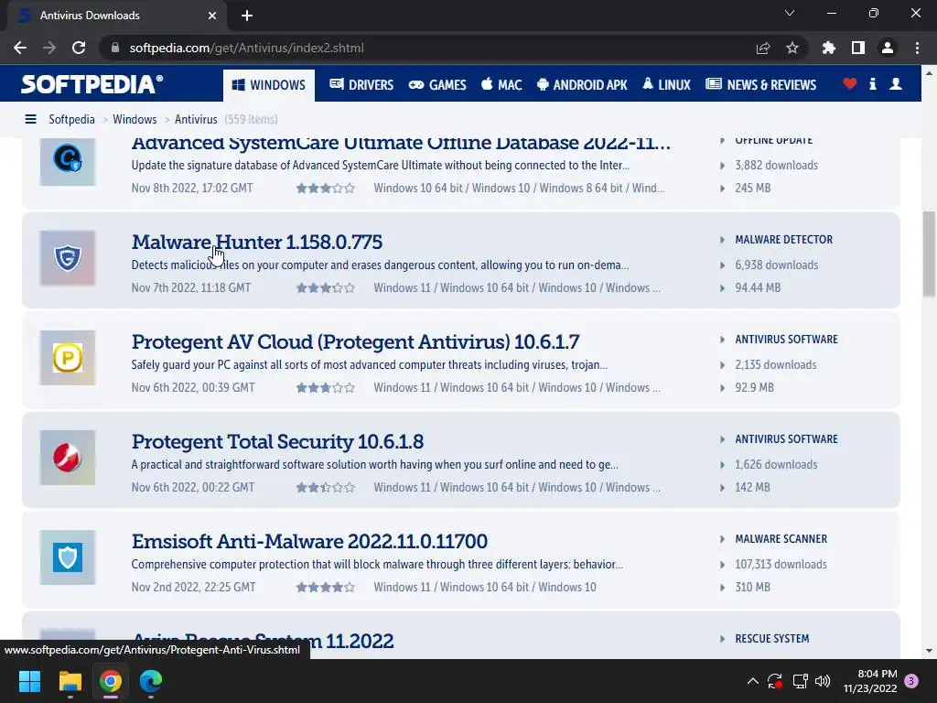Click ANTIVIRUS SOFTWARE label for Protegent AV Cloud

point(786,340)
